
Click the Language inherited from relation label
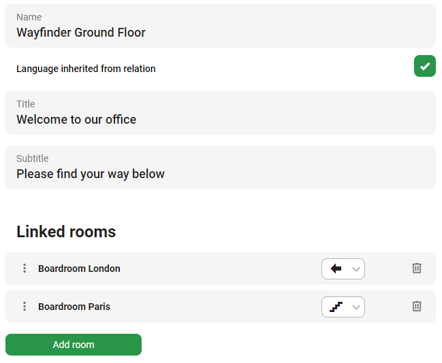(86, 69)
